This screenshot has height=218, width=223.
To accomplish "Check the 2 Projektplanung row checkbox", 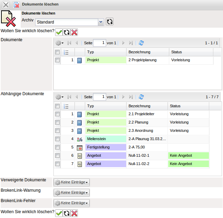I will (58, 60).
